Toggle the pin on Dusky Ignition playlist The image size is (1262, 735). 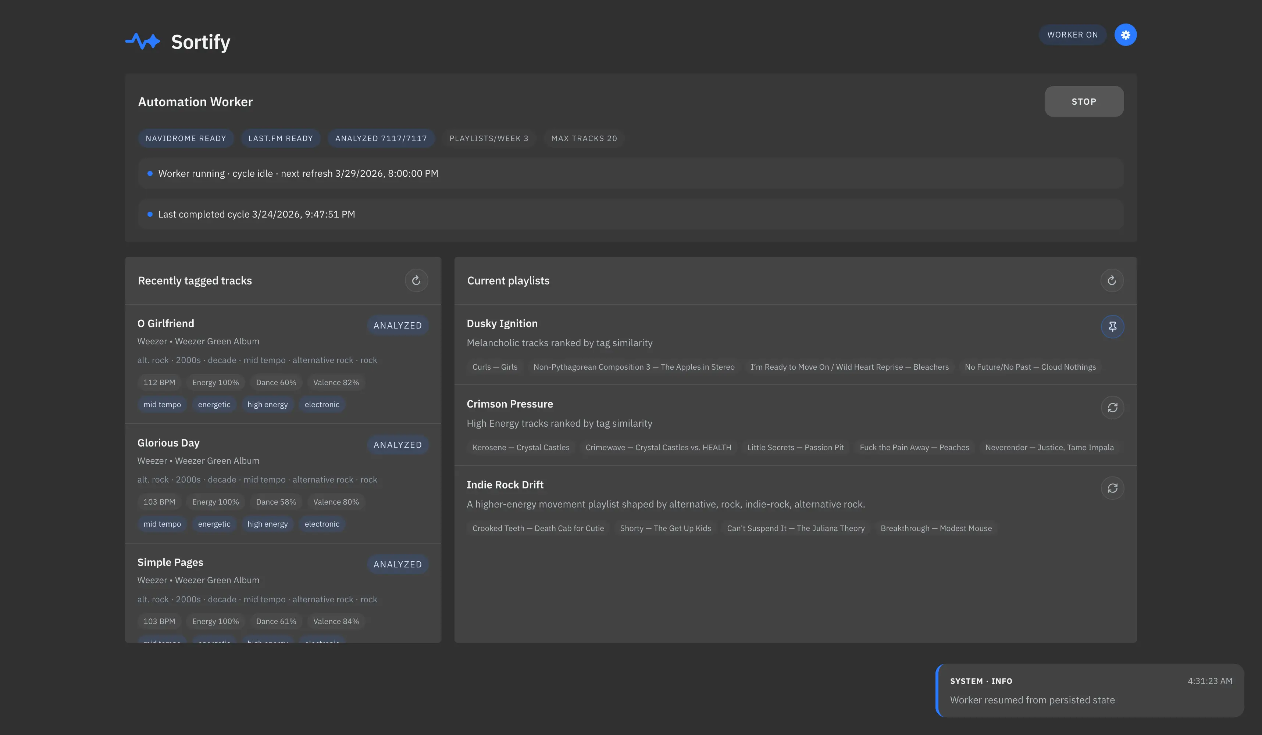(1112, 327)
